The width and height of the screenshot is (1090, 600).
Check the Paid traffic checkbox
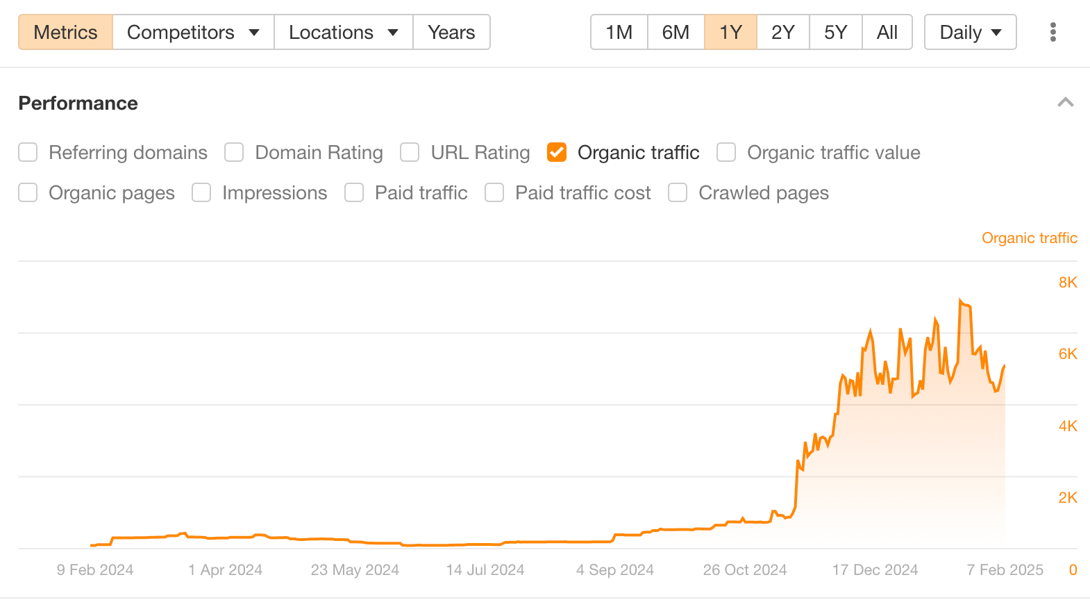pos(354,192)
